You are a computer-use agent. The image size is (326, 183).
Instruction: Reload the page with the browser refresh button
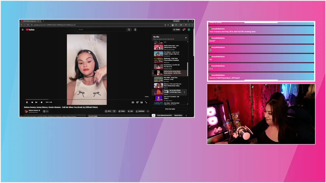tap(28, 25)
